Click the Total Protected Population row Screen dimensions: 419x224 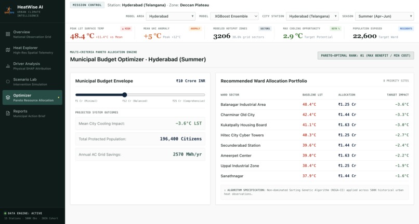140,139
